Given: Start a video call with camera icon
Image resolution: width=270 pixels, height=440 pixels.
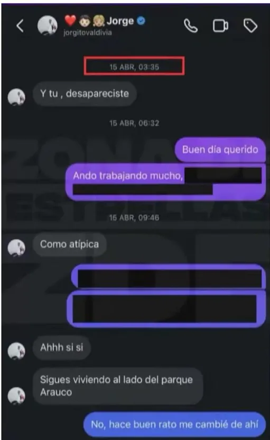Looking at the screenshot, I should [220, 26].
